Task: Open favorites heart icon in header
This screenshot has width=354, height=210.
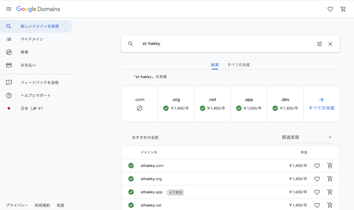Action: click(x=330, y=9)
